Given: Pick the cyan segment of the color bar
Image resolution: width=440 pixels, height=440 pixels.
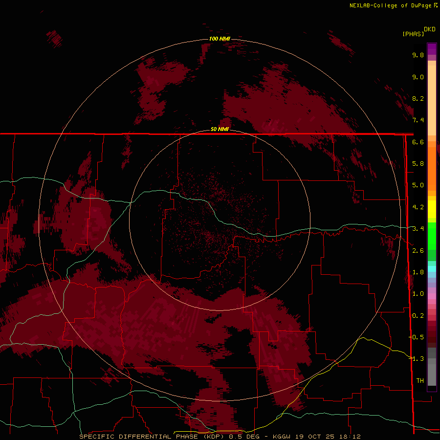Looking at the screenshot, I should click(432, 269).
